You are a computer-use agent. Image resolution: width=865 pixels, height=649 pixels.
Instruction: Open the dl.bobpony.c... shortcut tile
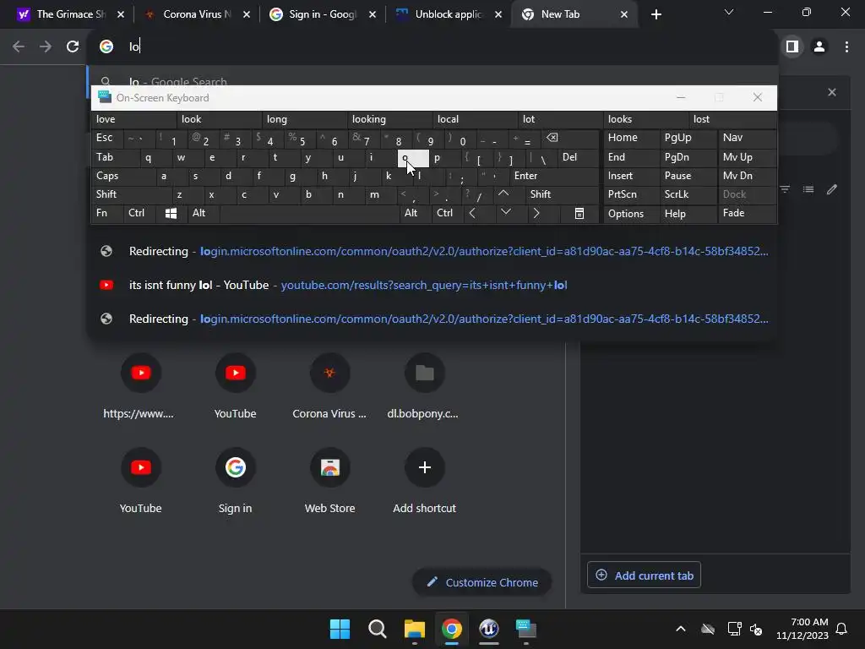point(424,387)
